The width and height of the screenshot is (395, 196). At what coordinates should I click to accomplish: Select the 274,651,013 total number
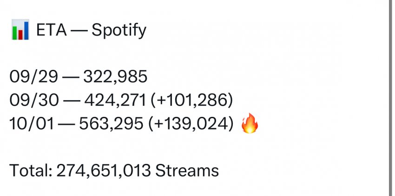point(104,170)
